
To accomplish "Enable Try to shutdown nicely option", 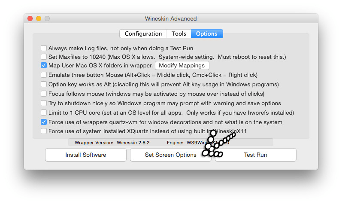I will point(44,103).
